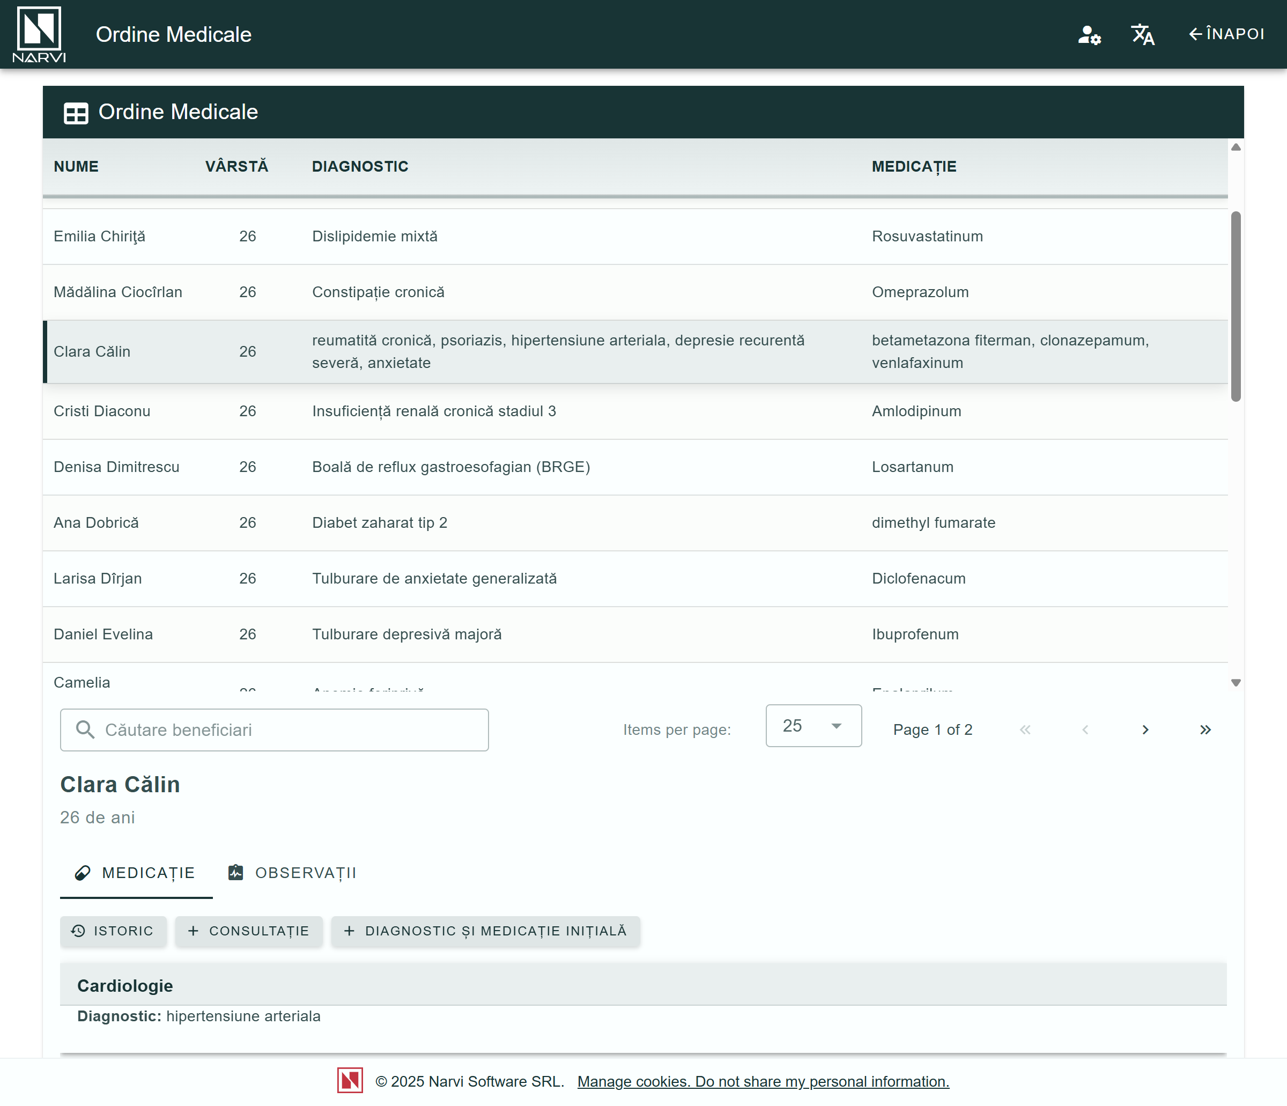This screenshot has height=1106, width=1287.
Task: Open the Manage cookies link
Action: coord(763,1081)
